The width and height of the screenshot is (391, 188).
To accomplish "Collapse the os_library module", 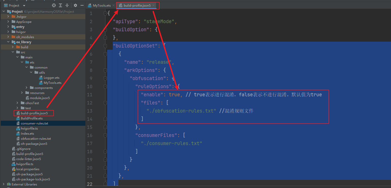I will [8, 42].
